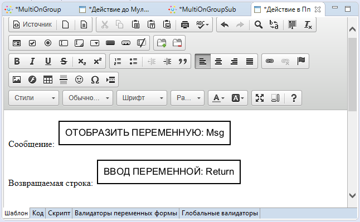Toggle Superscript formatting

tap(98, 61)
